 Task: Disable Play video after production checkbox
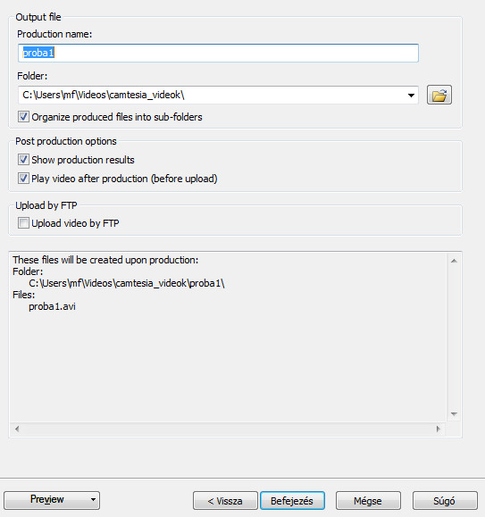tap(23, 179)
